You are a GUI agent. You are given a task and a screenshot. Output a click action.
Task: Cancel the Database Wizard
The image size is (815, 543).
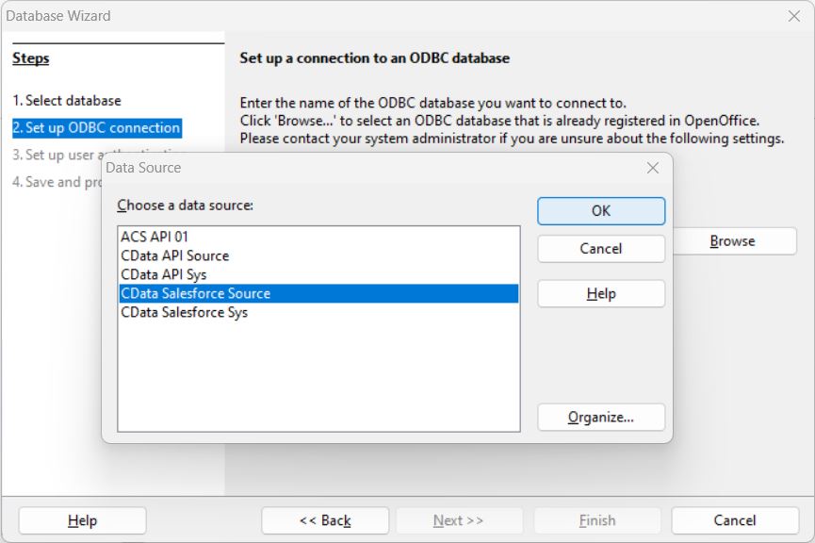point(735,520)
